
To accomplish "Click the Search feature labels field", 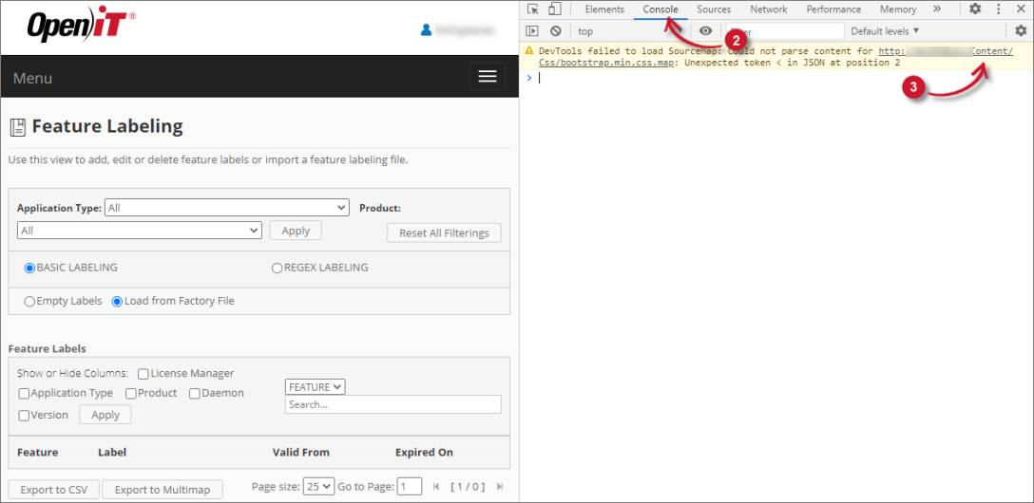I will [x=393, y=404].
